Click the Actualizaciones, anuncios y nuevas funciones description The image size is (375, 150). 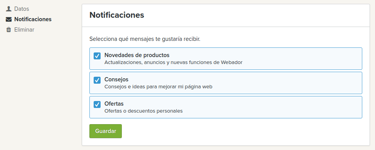click(173, 62)
